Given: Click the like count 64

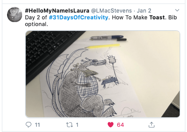Looking at the screenshot, I should pyautogui.click(x=120, y=125).
